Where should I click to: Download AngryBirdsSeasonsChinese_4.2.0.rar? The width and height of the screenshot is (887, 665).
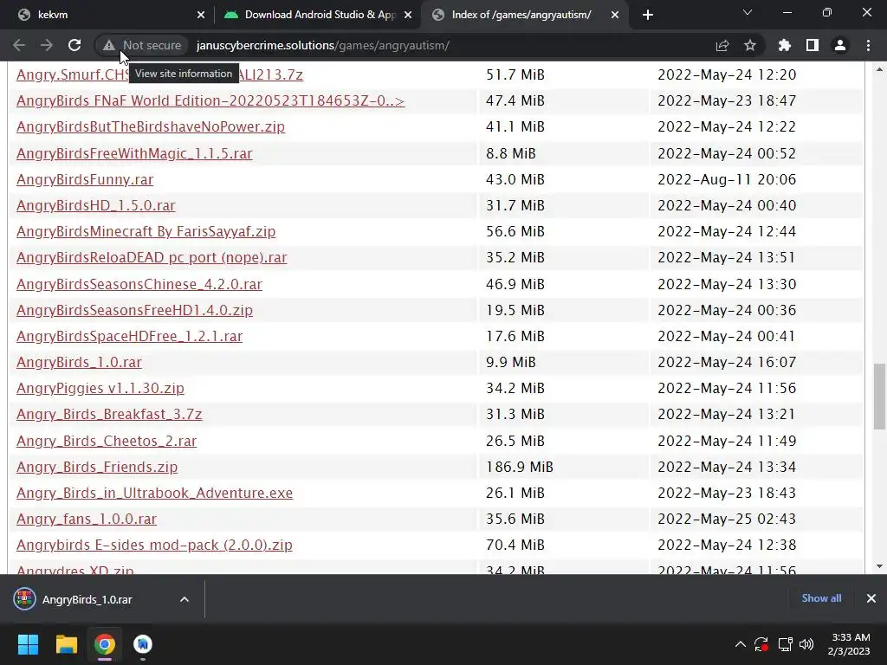point(139,284)
